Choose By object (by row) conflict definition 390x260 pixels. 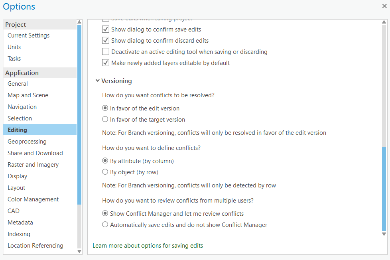[105, 172]
